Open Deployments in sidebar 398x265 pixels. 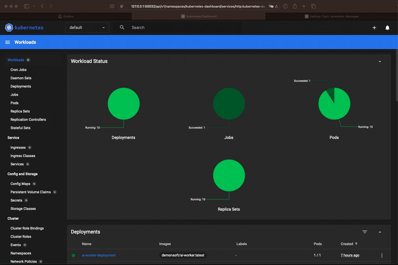pyautogui.click(x=21, y=86)
